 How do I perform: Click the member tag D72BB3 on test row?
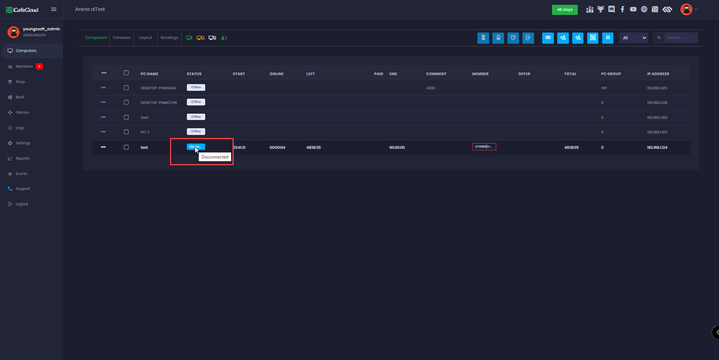pyautogui.click(x=484, y=147)
